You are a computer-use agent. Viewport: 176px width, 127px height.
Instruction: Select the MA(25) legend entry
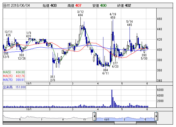[14, 76]
